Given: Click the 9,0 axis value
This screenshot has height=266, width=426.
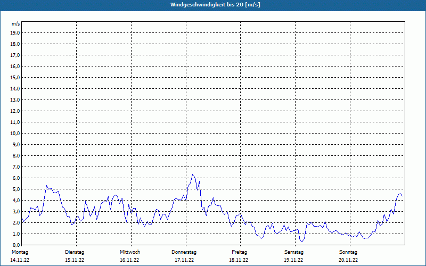Looking at the screenshot, I should pos(16,144).
